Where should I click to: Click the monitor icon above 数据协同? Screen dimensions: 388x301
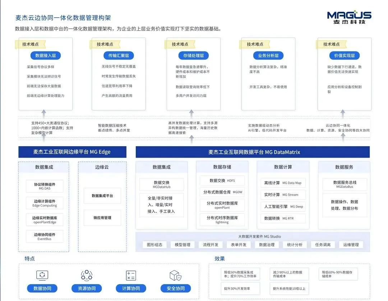tap(42, 275)
